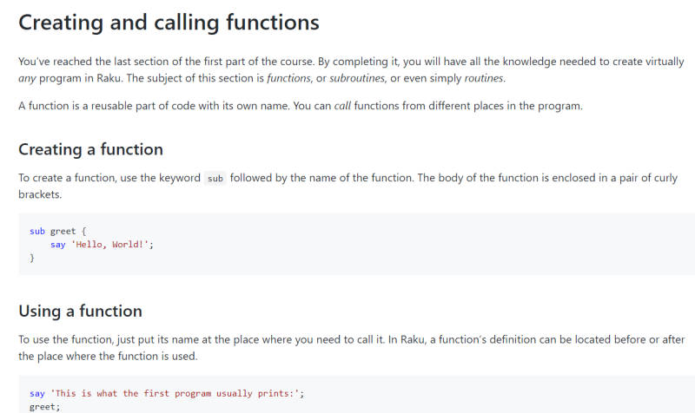Click the "Creating a function" section heading

[91, 149]
